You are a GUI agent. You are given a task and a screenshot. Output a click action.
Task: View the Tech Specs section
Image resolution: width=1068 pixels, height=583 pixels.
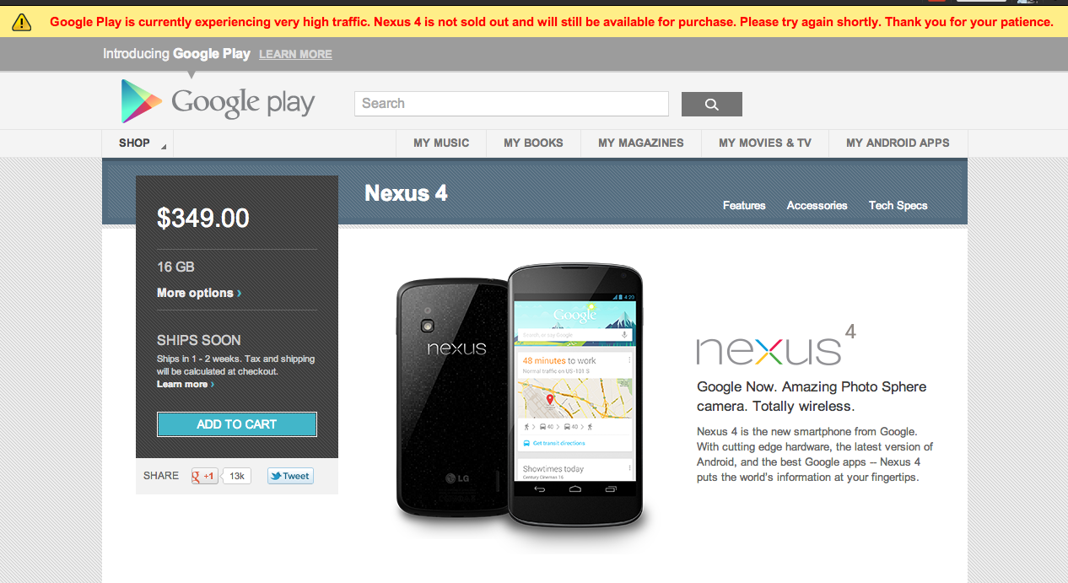click(898, 205)
